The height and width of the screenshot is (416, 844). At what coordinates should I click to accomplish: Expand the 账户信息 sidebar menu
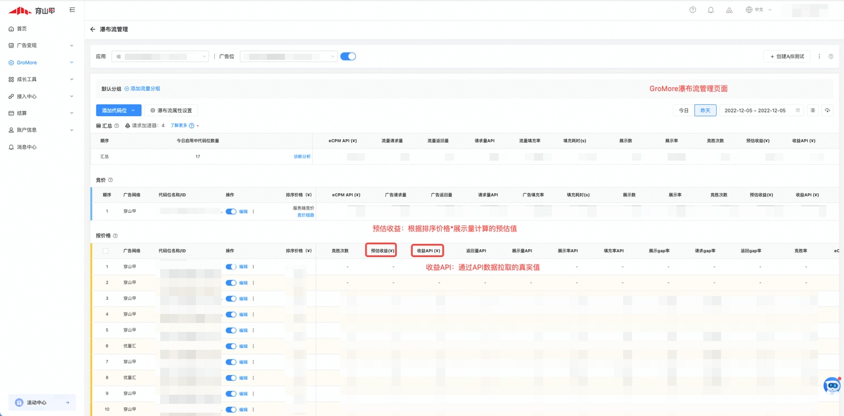(x=41, y=130)
